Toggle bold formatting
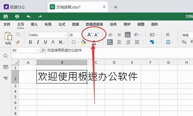This screenshot has height=116, width=193. (x=30, y=42)
